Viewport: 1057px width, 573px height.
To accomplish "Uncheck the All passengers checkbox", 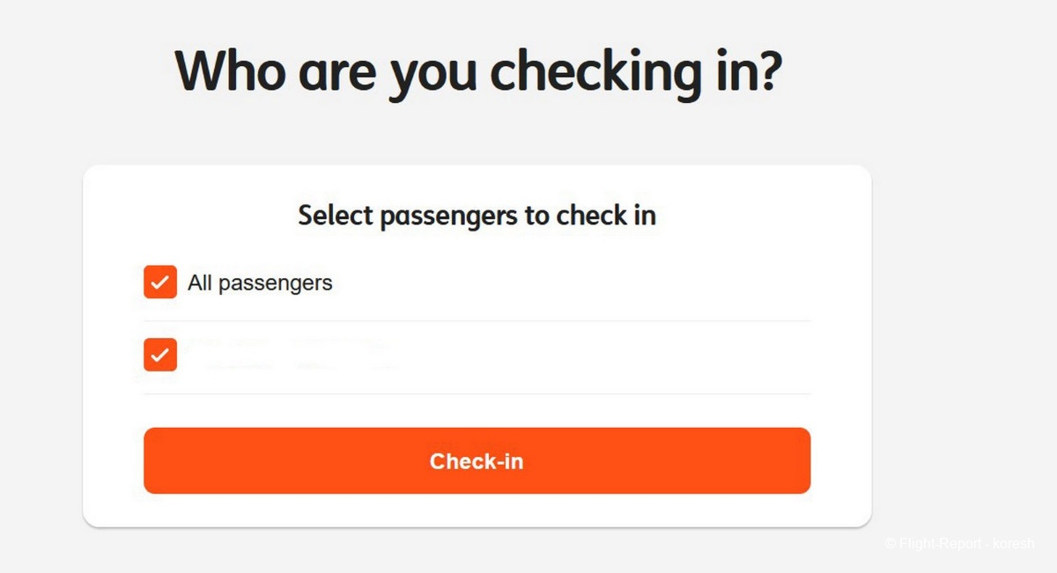I will (160, 283).
